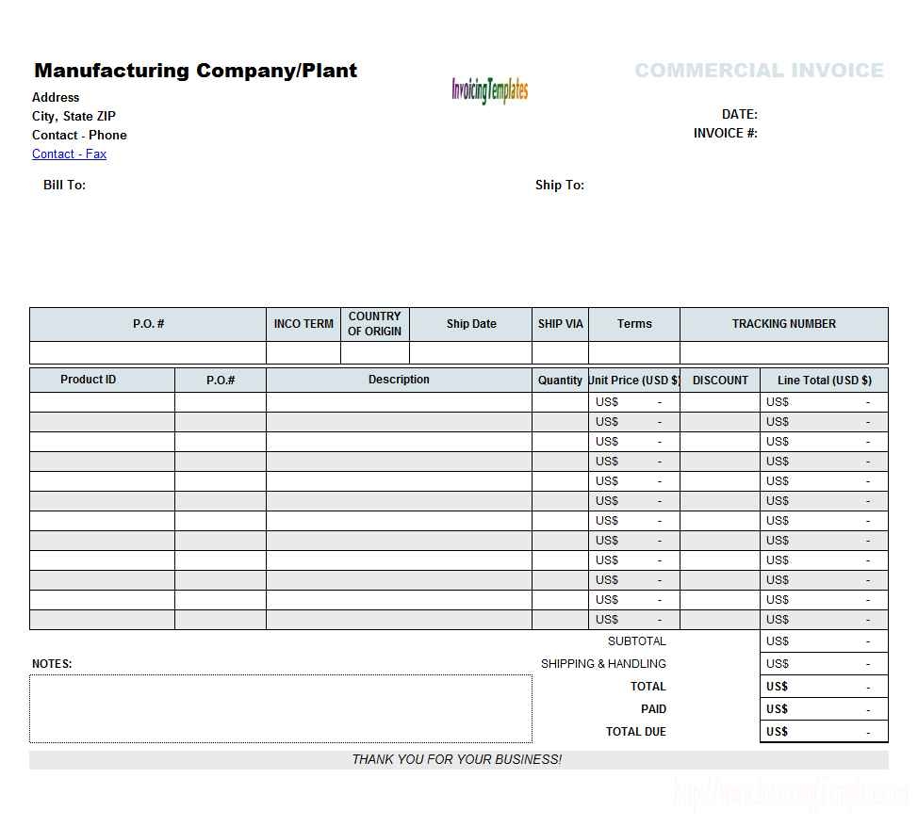Select the first Quantity cell
918x827 pixels.
(560, 401)
